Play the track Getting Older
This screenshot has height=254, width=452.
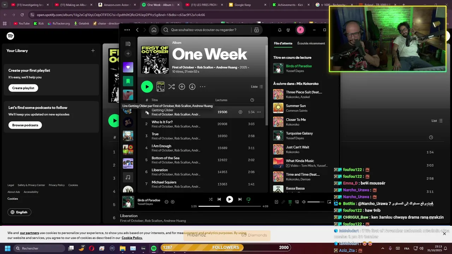[147, 112]
